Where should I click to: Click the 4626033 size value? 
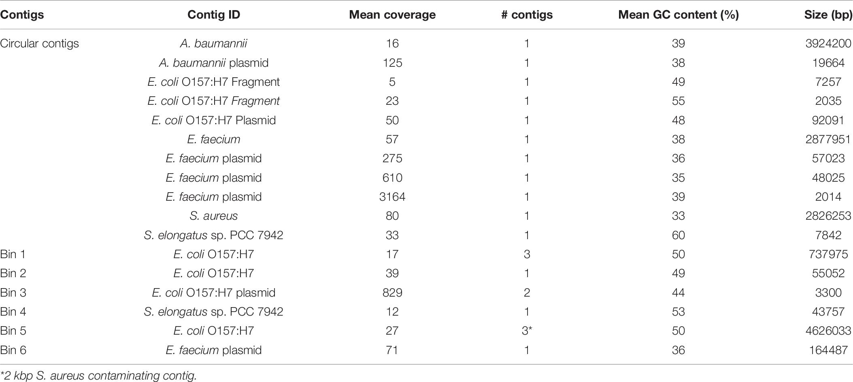[828, 331]
